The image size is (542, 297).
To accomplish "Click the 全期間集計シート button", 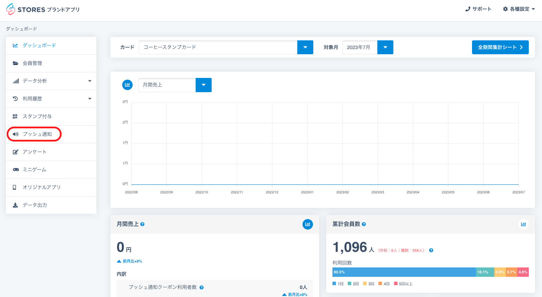I will pyautogui.click(x=500, y=47).
